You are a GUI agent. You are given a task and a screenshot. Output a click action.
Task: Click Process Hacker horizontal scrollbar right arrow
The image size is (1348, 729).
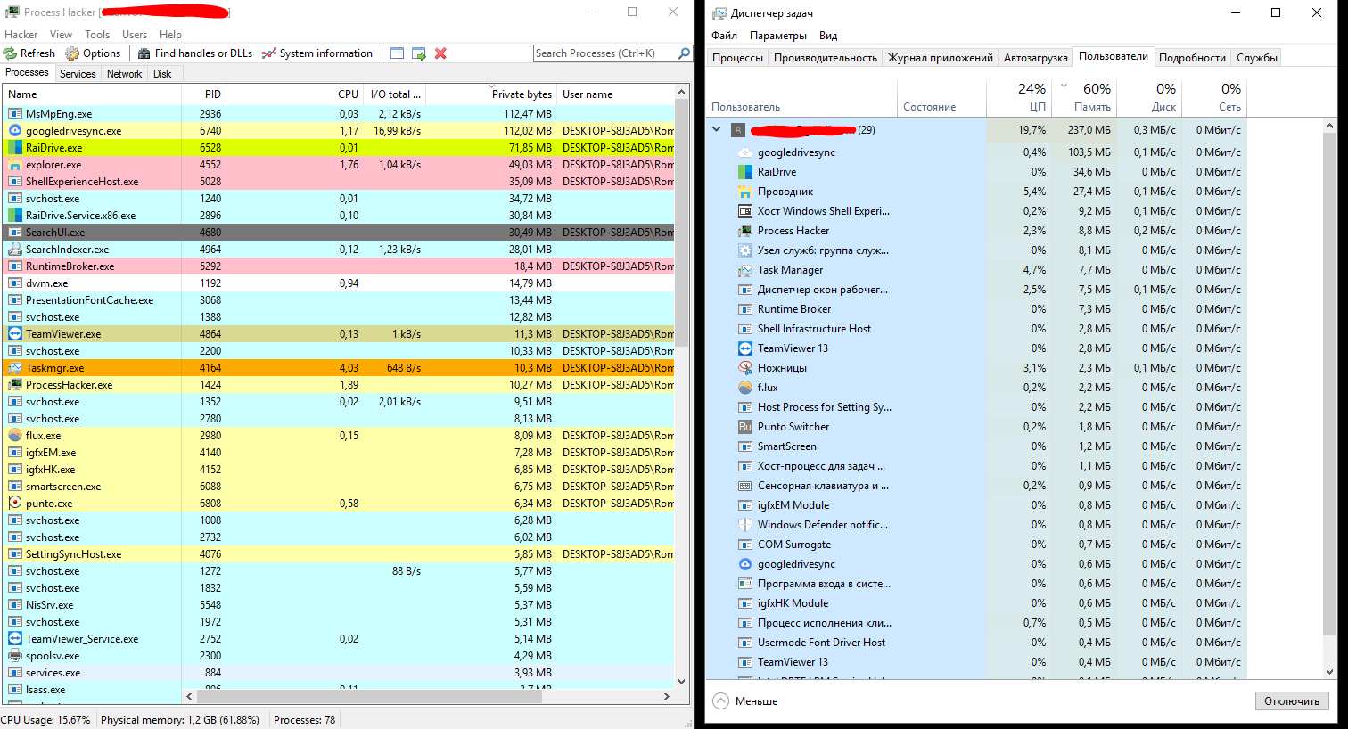pos(667,696)
